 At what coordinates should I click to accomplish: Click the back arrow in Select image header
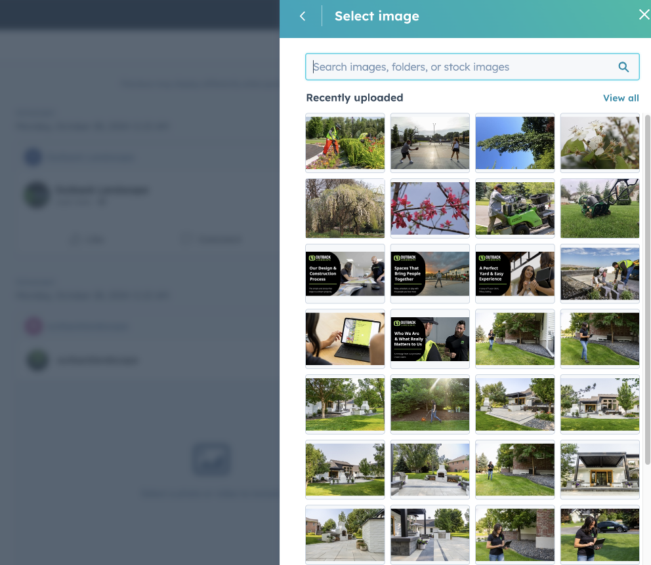[x=303, y=16]
